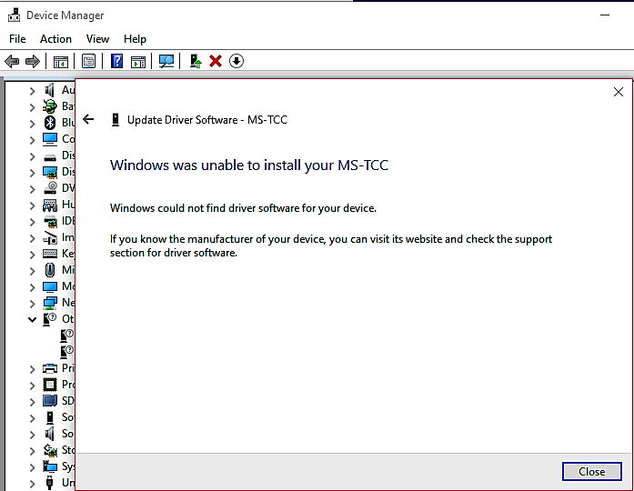
Task: Minimize the Device Manager window
Action: pyautogui.click(x=605, y=15)
